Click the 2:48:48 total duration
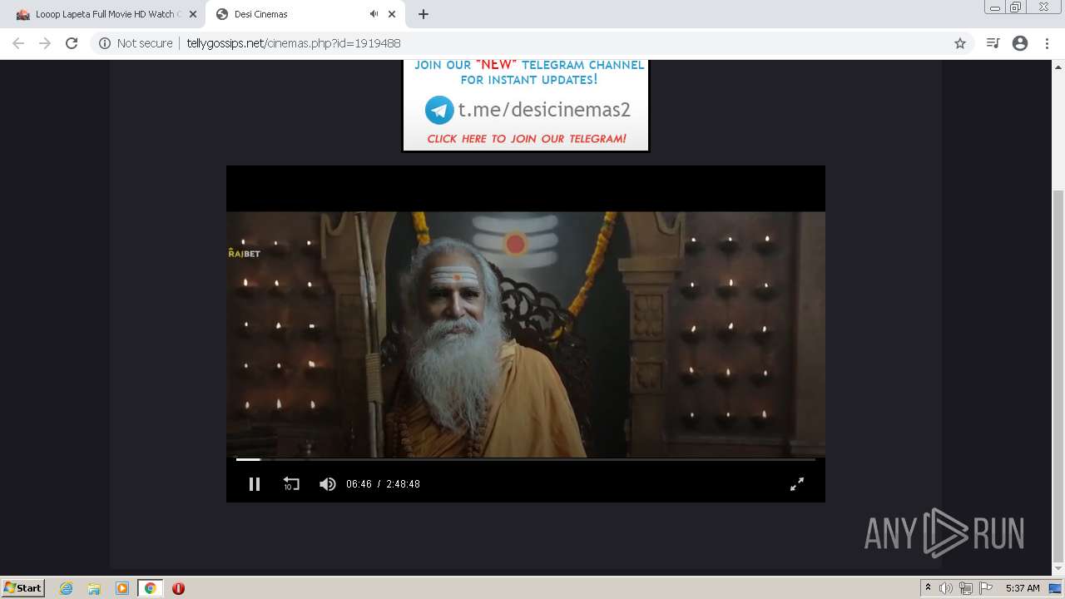1065x599 pixels. tap(403, 484)
